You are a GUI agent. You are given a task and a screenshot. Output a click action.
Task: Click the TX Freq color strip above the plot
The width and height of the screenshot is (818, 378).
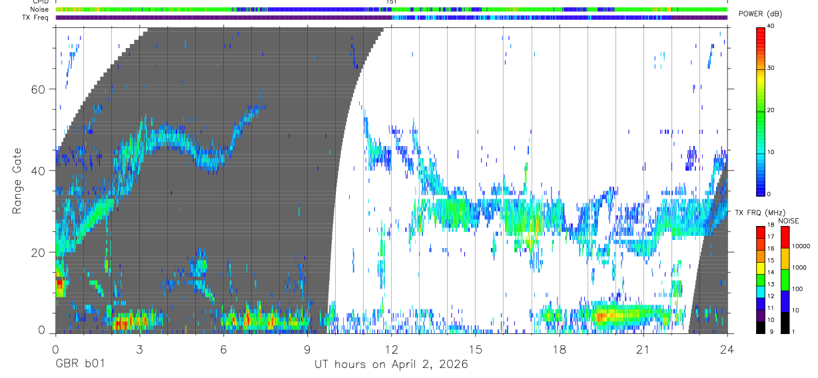(391, 17)
